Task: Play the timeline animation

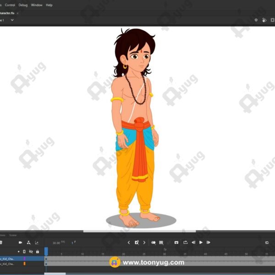Action: point(201,242)
